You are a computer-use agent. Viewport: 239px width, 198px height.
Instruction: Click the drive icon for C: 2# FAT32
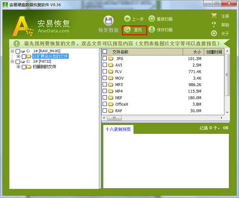23,61
